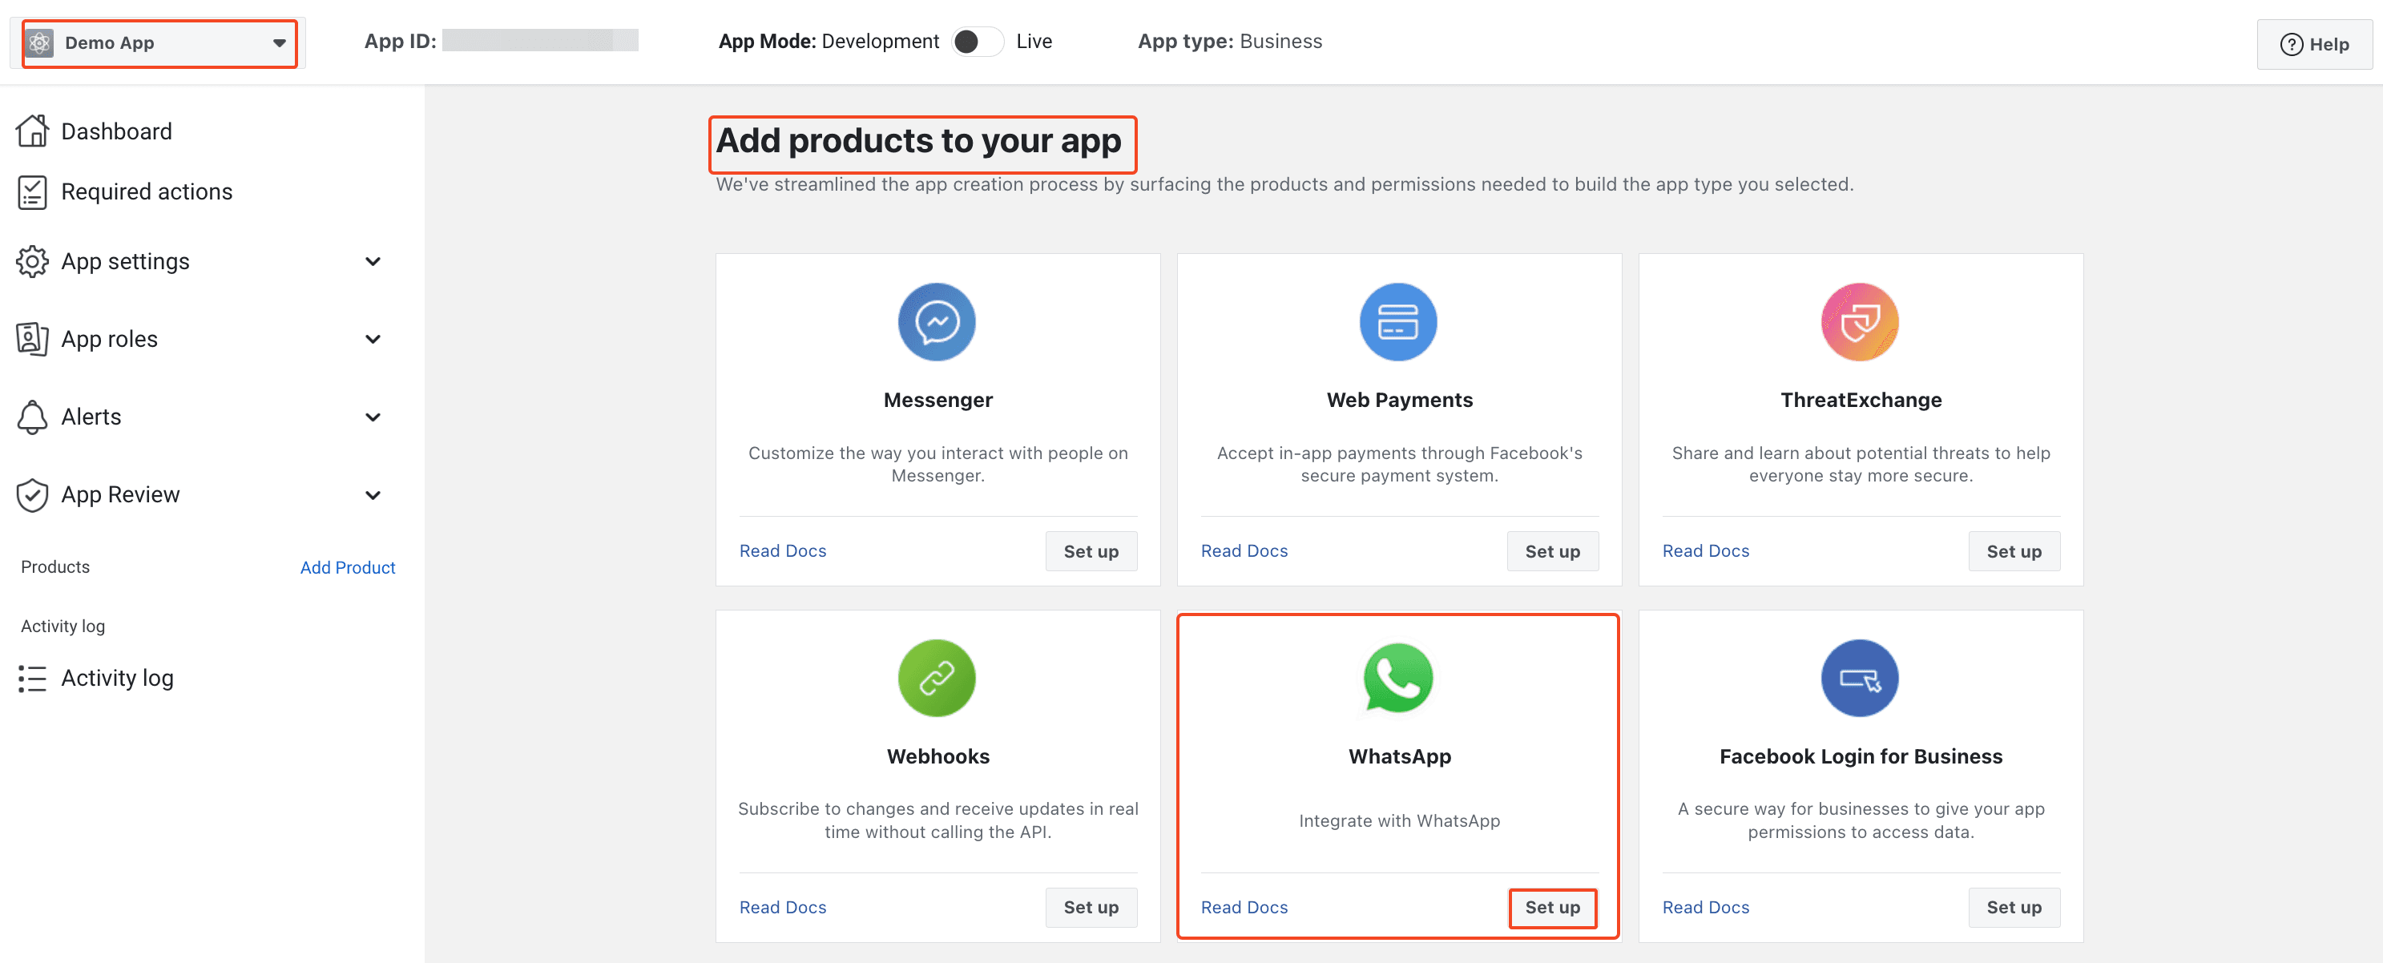Click the Activity log list icon
This screenshot has width=2383, height=963.
click(x=32, y=678)
